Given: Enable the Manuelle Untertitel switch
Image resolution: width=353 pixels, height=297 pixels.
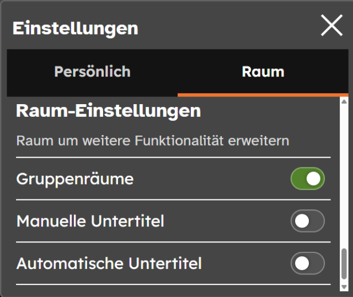Looking at the screenshot, I should coord(307,222).
